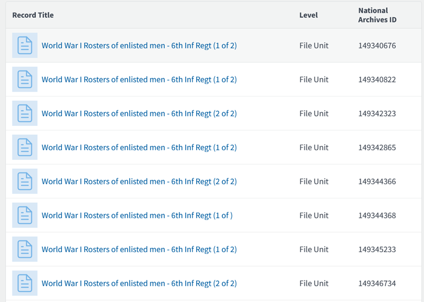
Task: Click the document icon for record 149346734
Action: [x=25, y=283]
